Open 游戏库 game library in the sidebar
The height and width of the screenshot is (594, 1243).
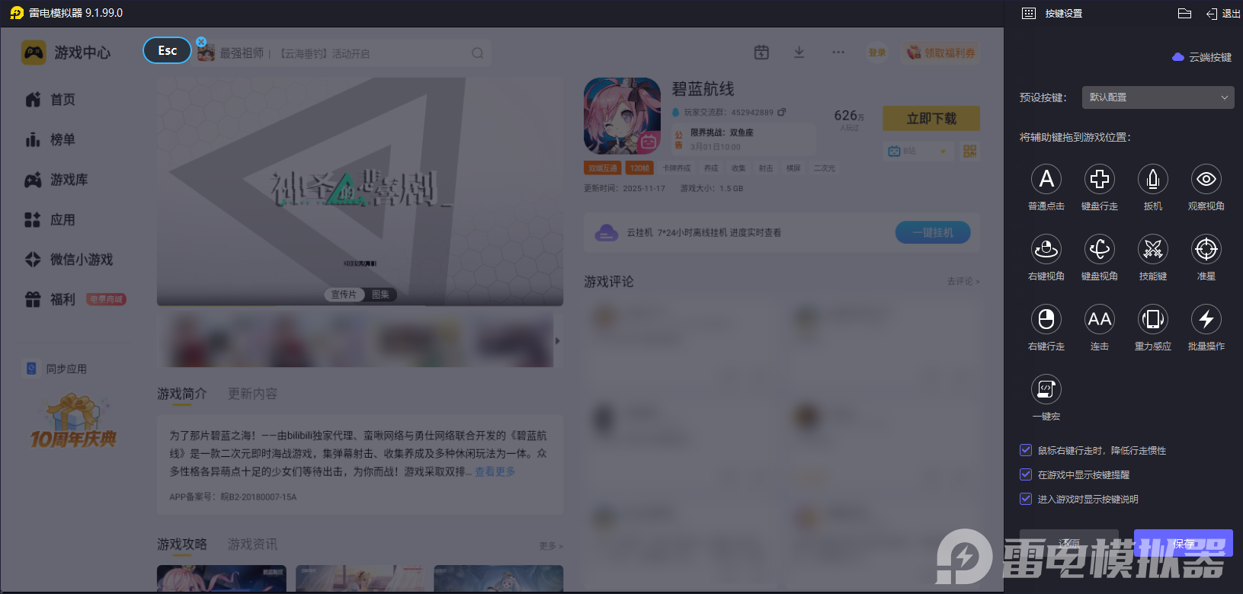[56, 180]
